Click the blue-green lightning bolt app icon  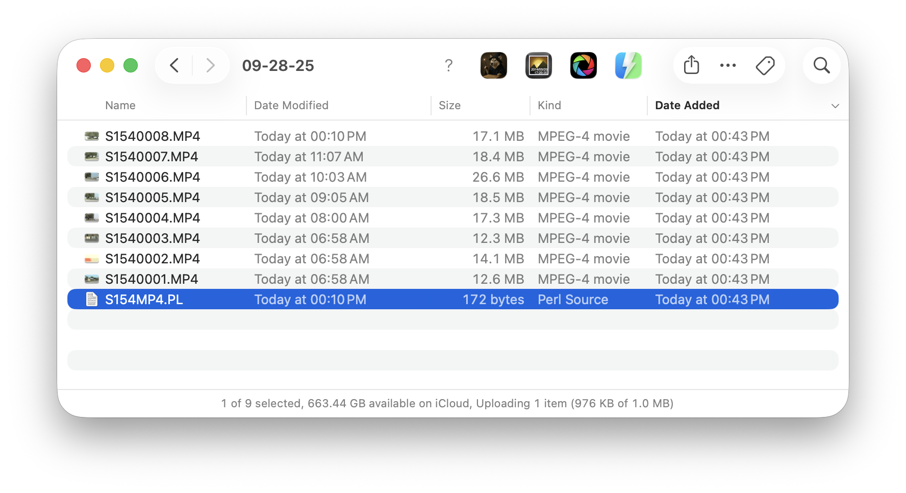pos(628,65)
